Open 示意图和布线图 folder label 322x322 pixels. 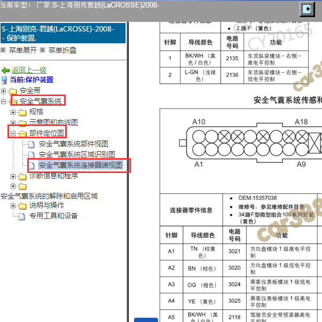tap(53, 122)
